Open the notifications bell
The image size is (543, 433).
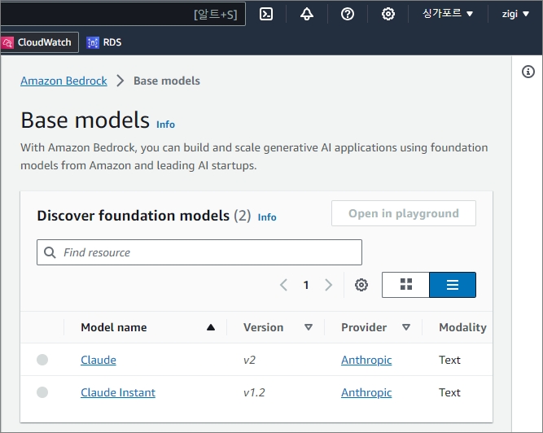point(306,14)
